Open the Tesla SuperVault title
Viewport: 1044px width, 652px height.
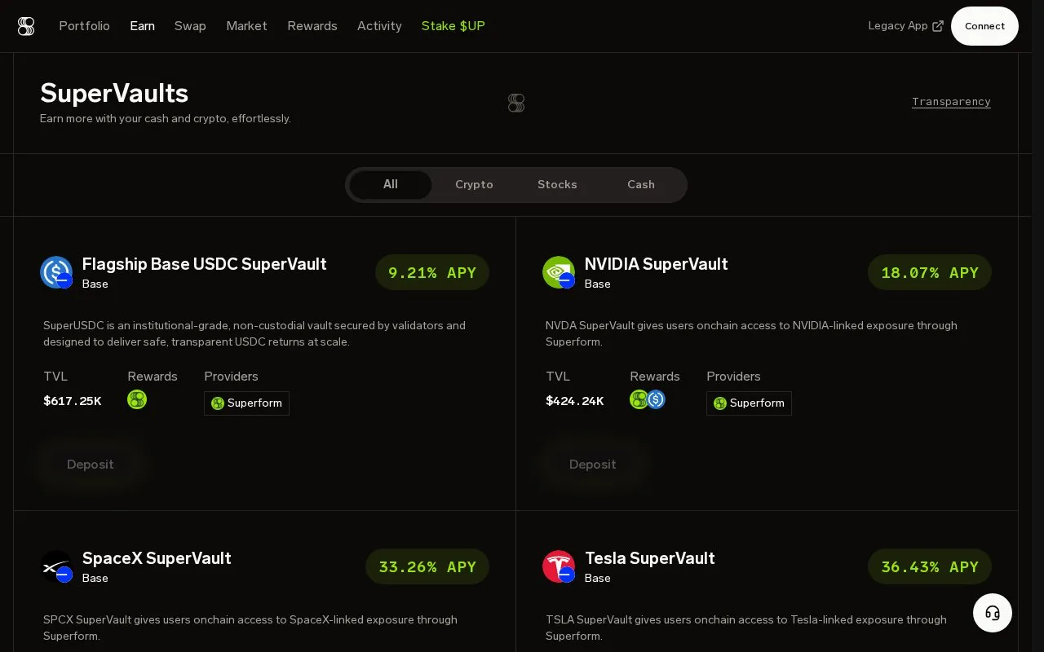coord(650,558)
